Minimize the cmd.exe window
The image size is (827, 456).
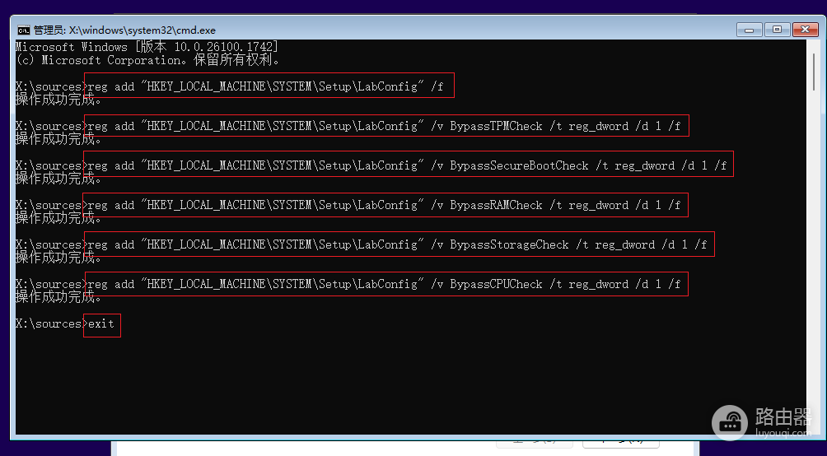pyautogui.click(x=749, y=30)
